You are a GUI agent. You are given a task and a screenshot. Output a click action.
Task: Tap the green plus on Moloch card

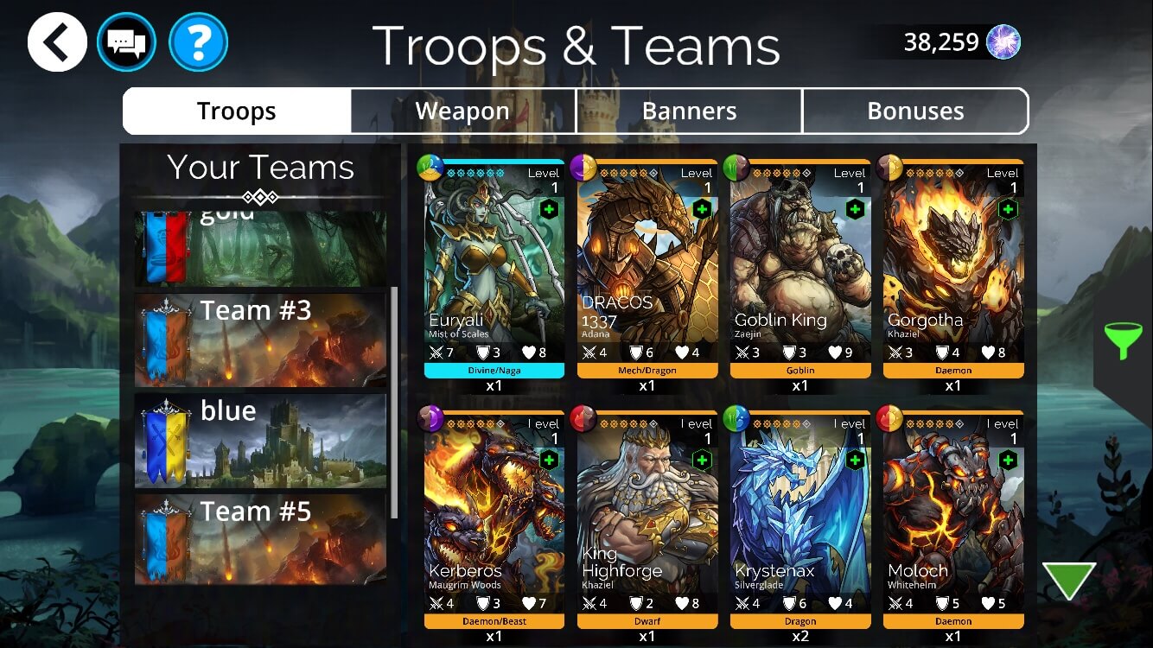1008,460
